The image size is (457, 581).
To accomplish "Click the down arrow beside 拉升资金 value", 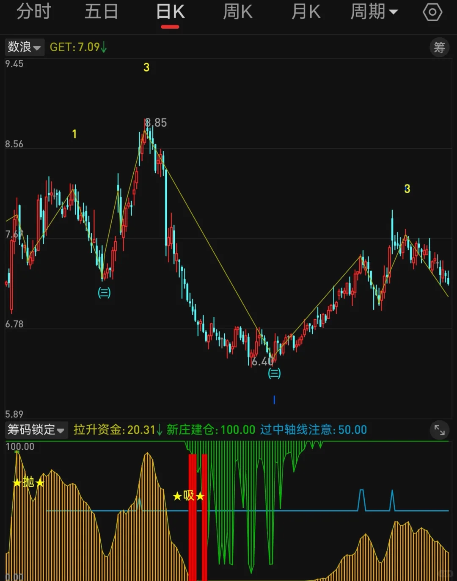I will tap(158, 429).
